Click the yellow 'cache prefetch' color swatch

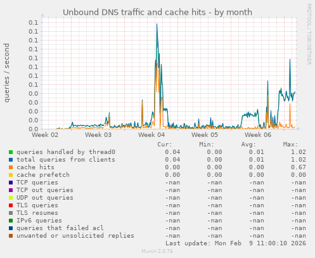tap(11, 175)
